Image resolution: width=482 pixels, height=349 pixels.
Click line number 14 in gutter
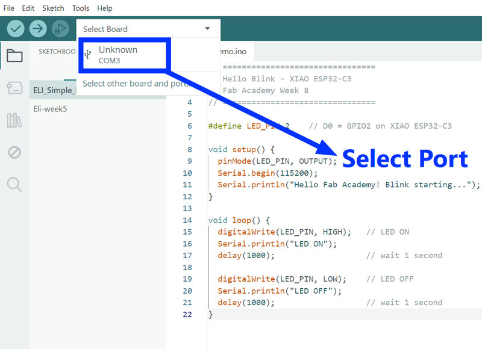[187, 220]
